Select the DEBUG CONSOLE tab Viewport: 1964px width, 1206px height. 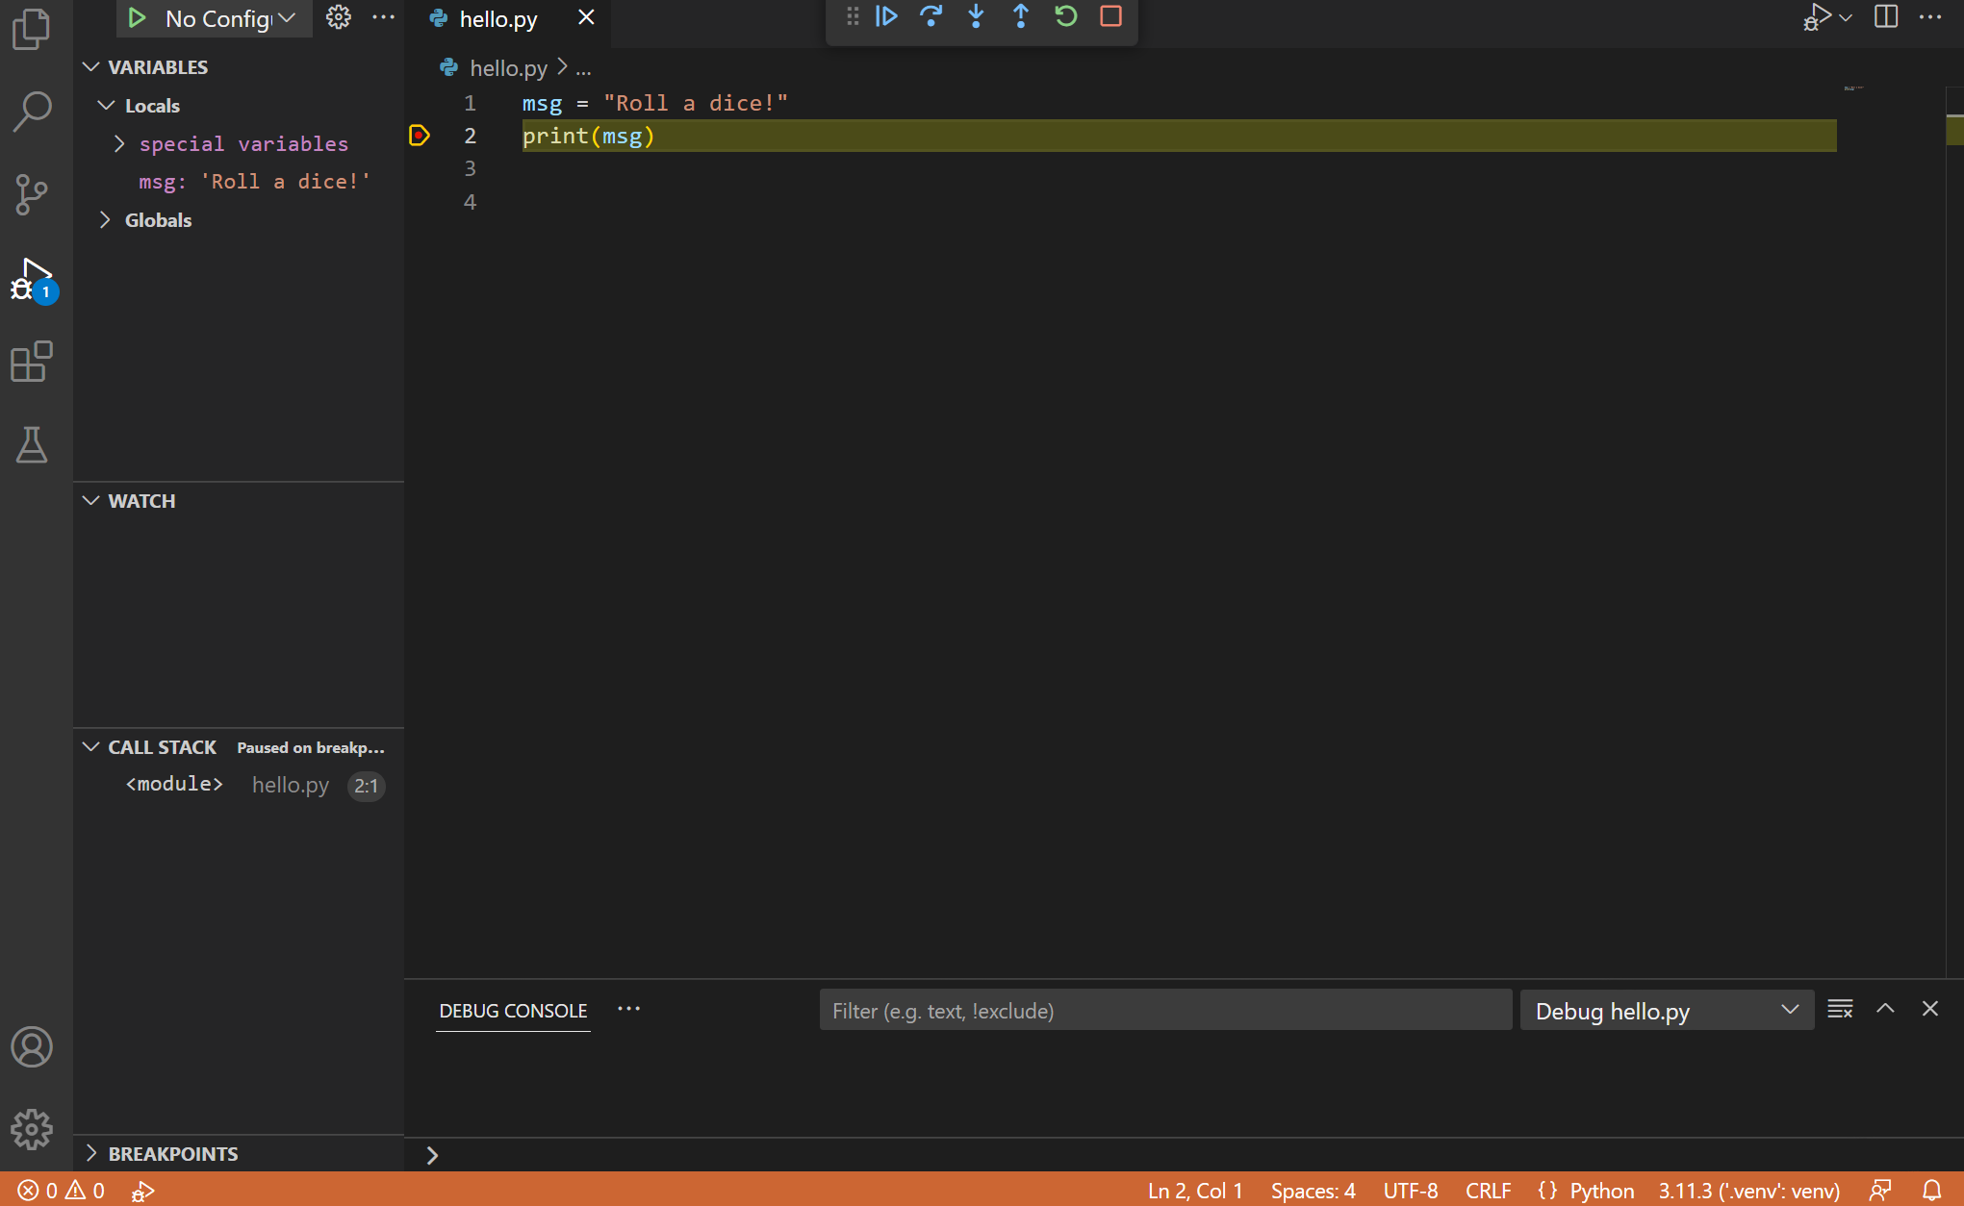[x=511, y=1010]
